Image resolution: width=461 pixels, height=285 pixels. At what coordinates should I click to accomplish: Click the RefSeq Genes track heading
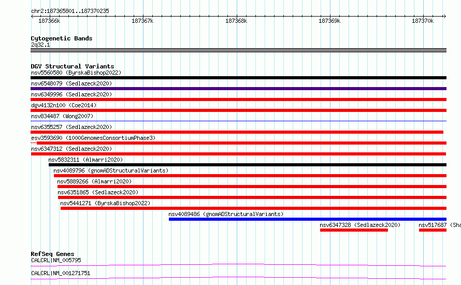pyautogui.click(x=52, y=254)
